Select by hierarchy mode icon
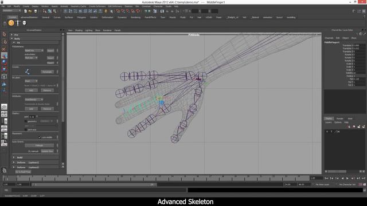Viewport: 367px width, 206px height. [45, 11]
